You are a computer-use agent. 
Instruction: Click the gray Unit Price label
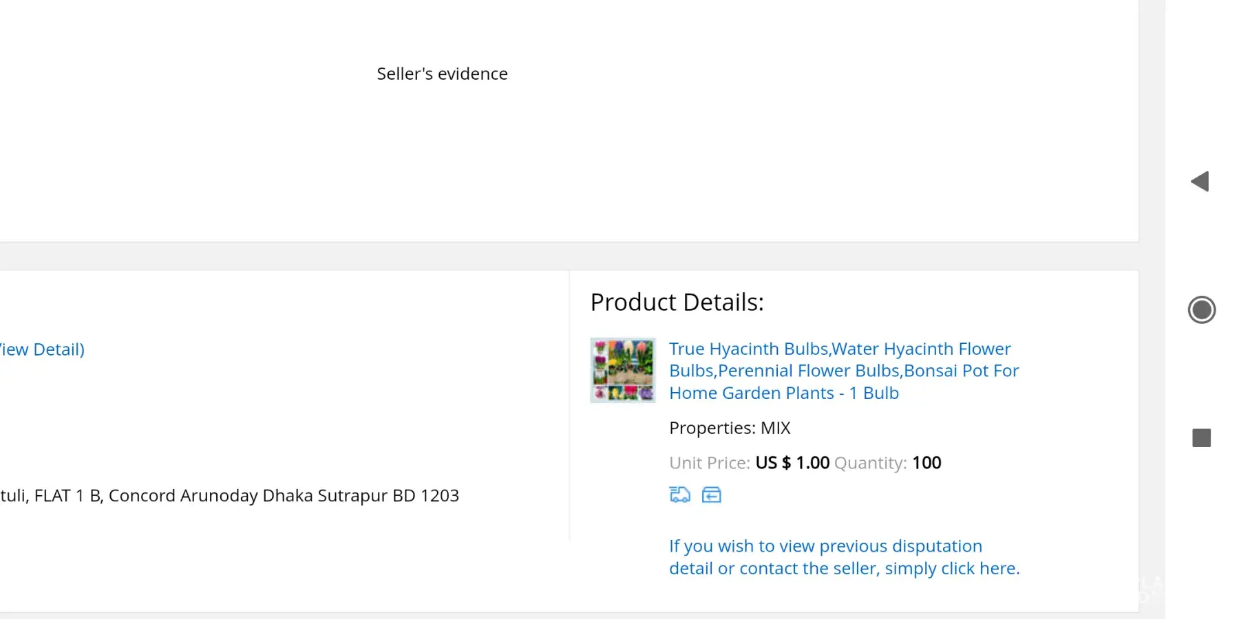pyautogui.click(x=709, y=463)
